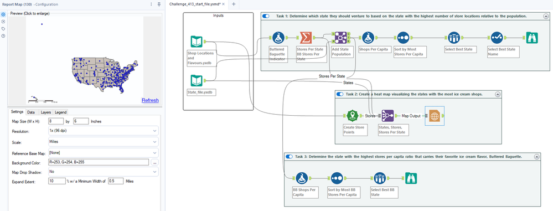The width and height of the screenshot is (553, 211).
Task: Select the States, Stores spatial match tool
Action: (387, 115)
